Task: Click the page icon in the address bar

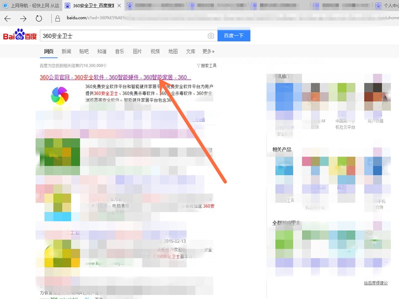Action: pos(57,18)
